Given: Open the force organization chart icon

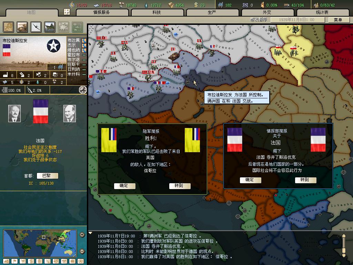Looking at the screenshot, I should (x=77, y=27).
